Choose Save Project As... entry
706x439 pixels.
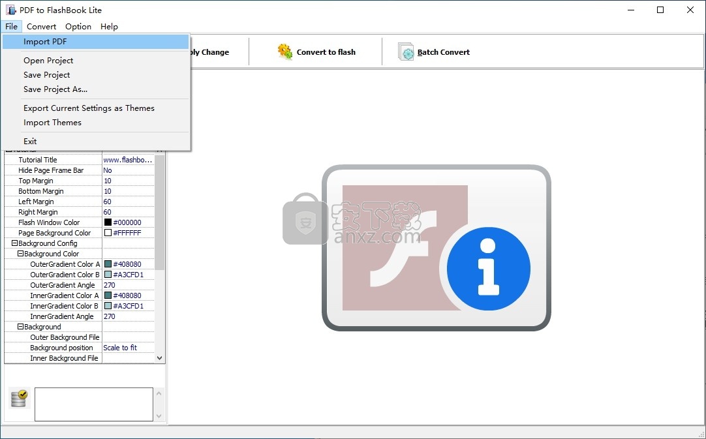(x=95, y=89)
